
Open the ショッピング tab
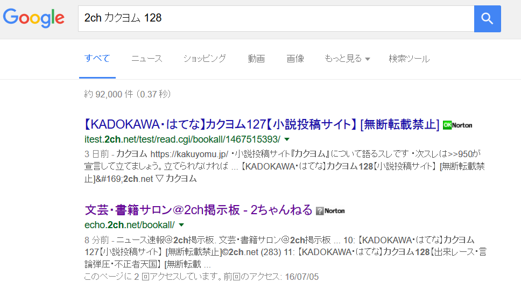pos(205,59)
